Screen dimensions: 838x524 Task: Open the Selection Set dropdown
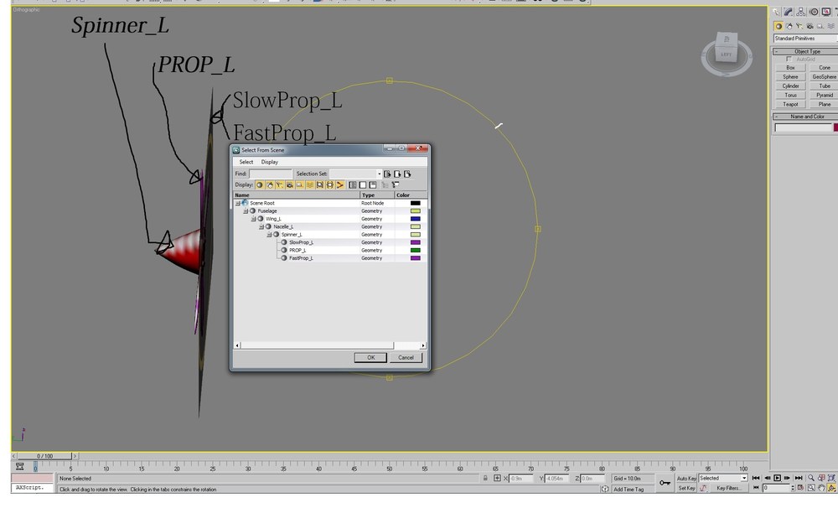click(x=379, y=174)
